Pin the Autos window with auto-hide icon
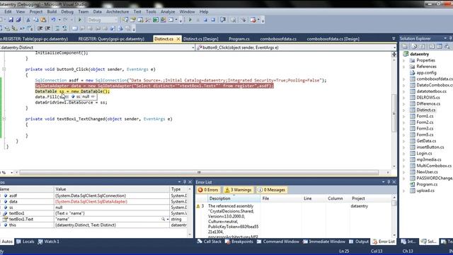 (185, 182)
